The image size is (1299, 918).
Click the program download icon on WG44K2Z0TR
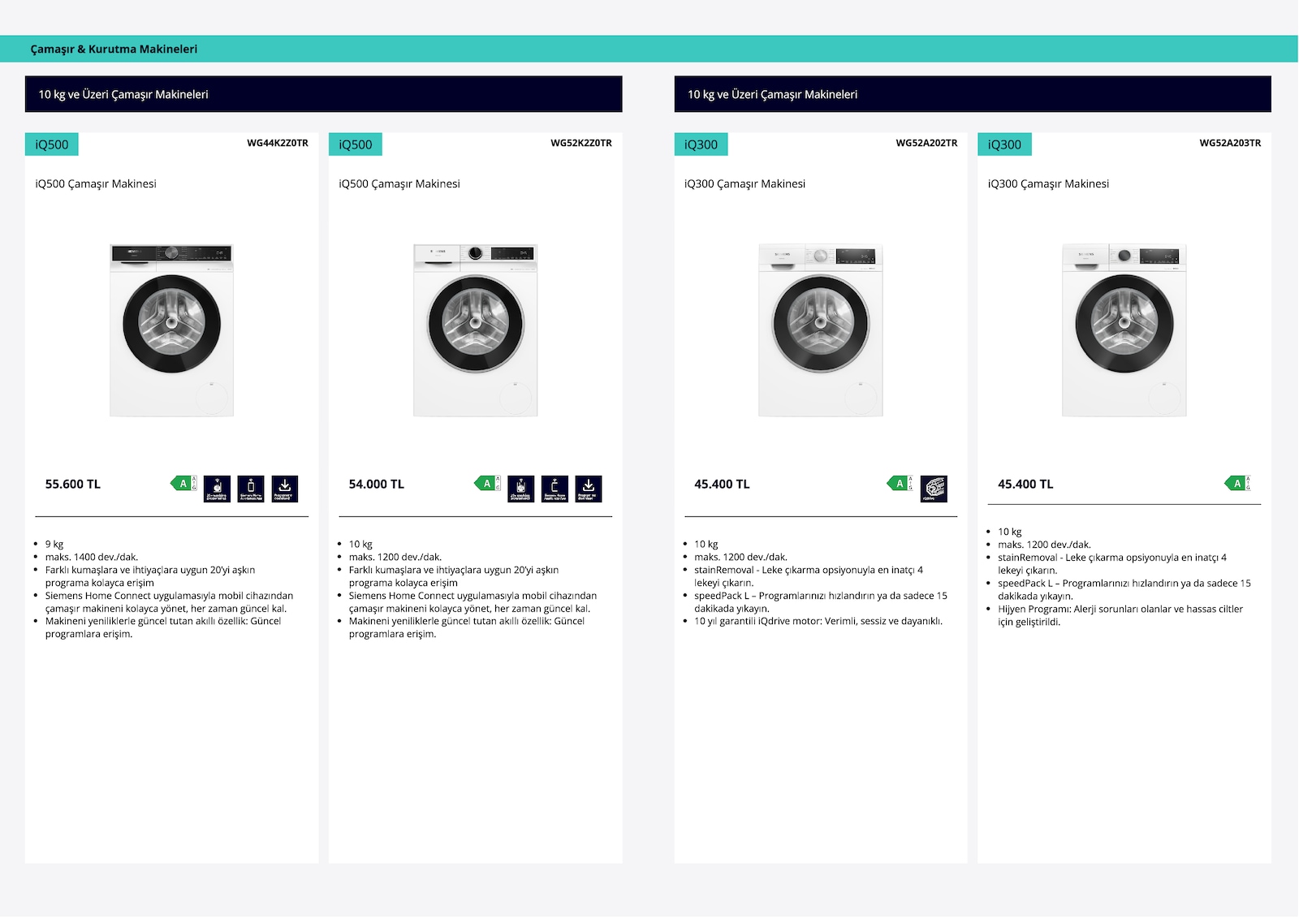[285, 489]
